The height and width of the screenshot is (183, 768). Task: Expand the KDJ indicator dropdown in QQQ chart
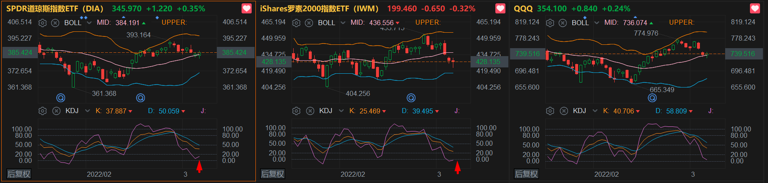pos(595,111)
